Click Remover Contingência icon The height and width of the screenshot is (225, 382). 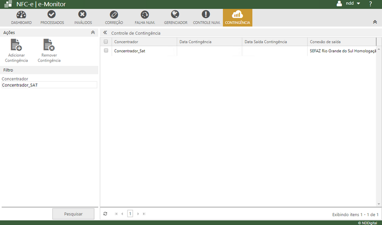(x=49, y=45)
